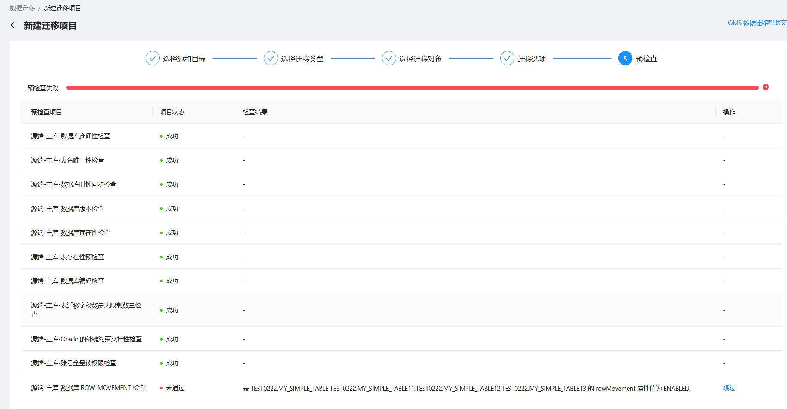The height and width of the screenshot is (409, 787).
Task: Open OMS 数据迁移帮助文档 link
Action: coord(757,23)
